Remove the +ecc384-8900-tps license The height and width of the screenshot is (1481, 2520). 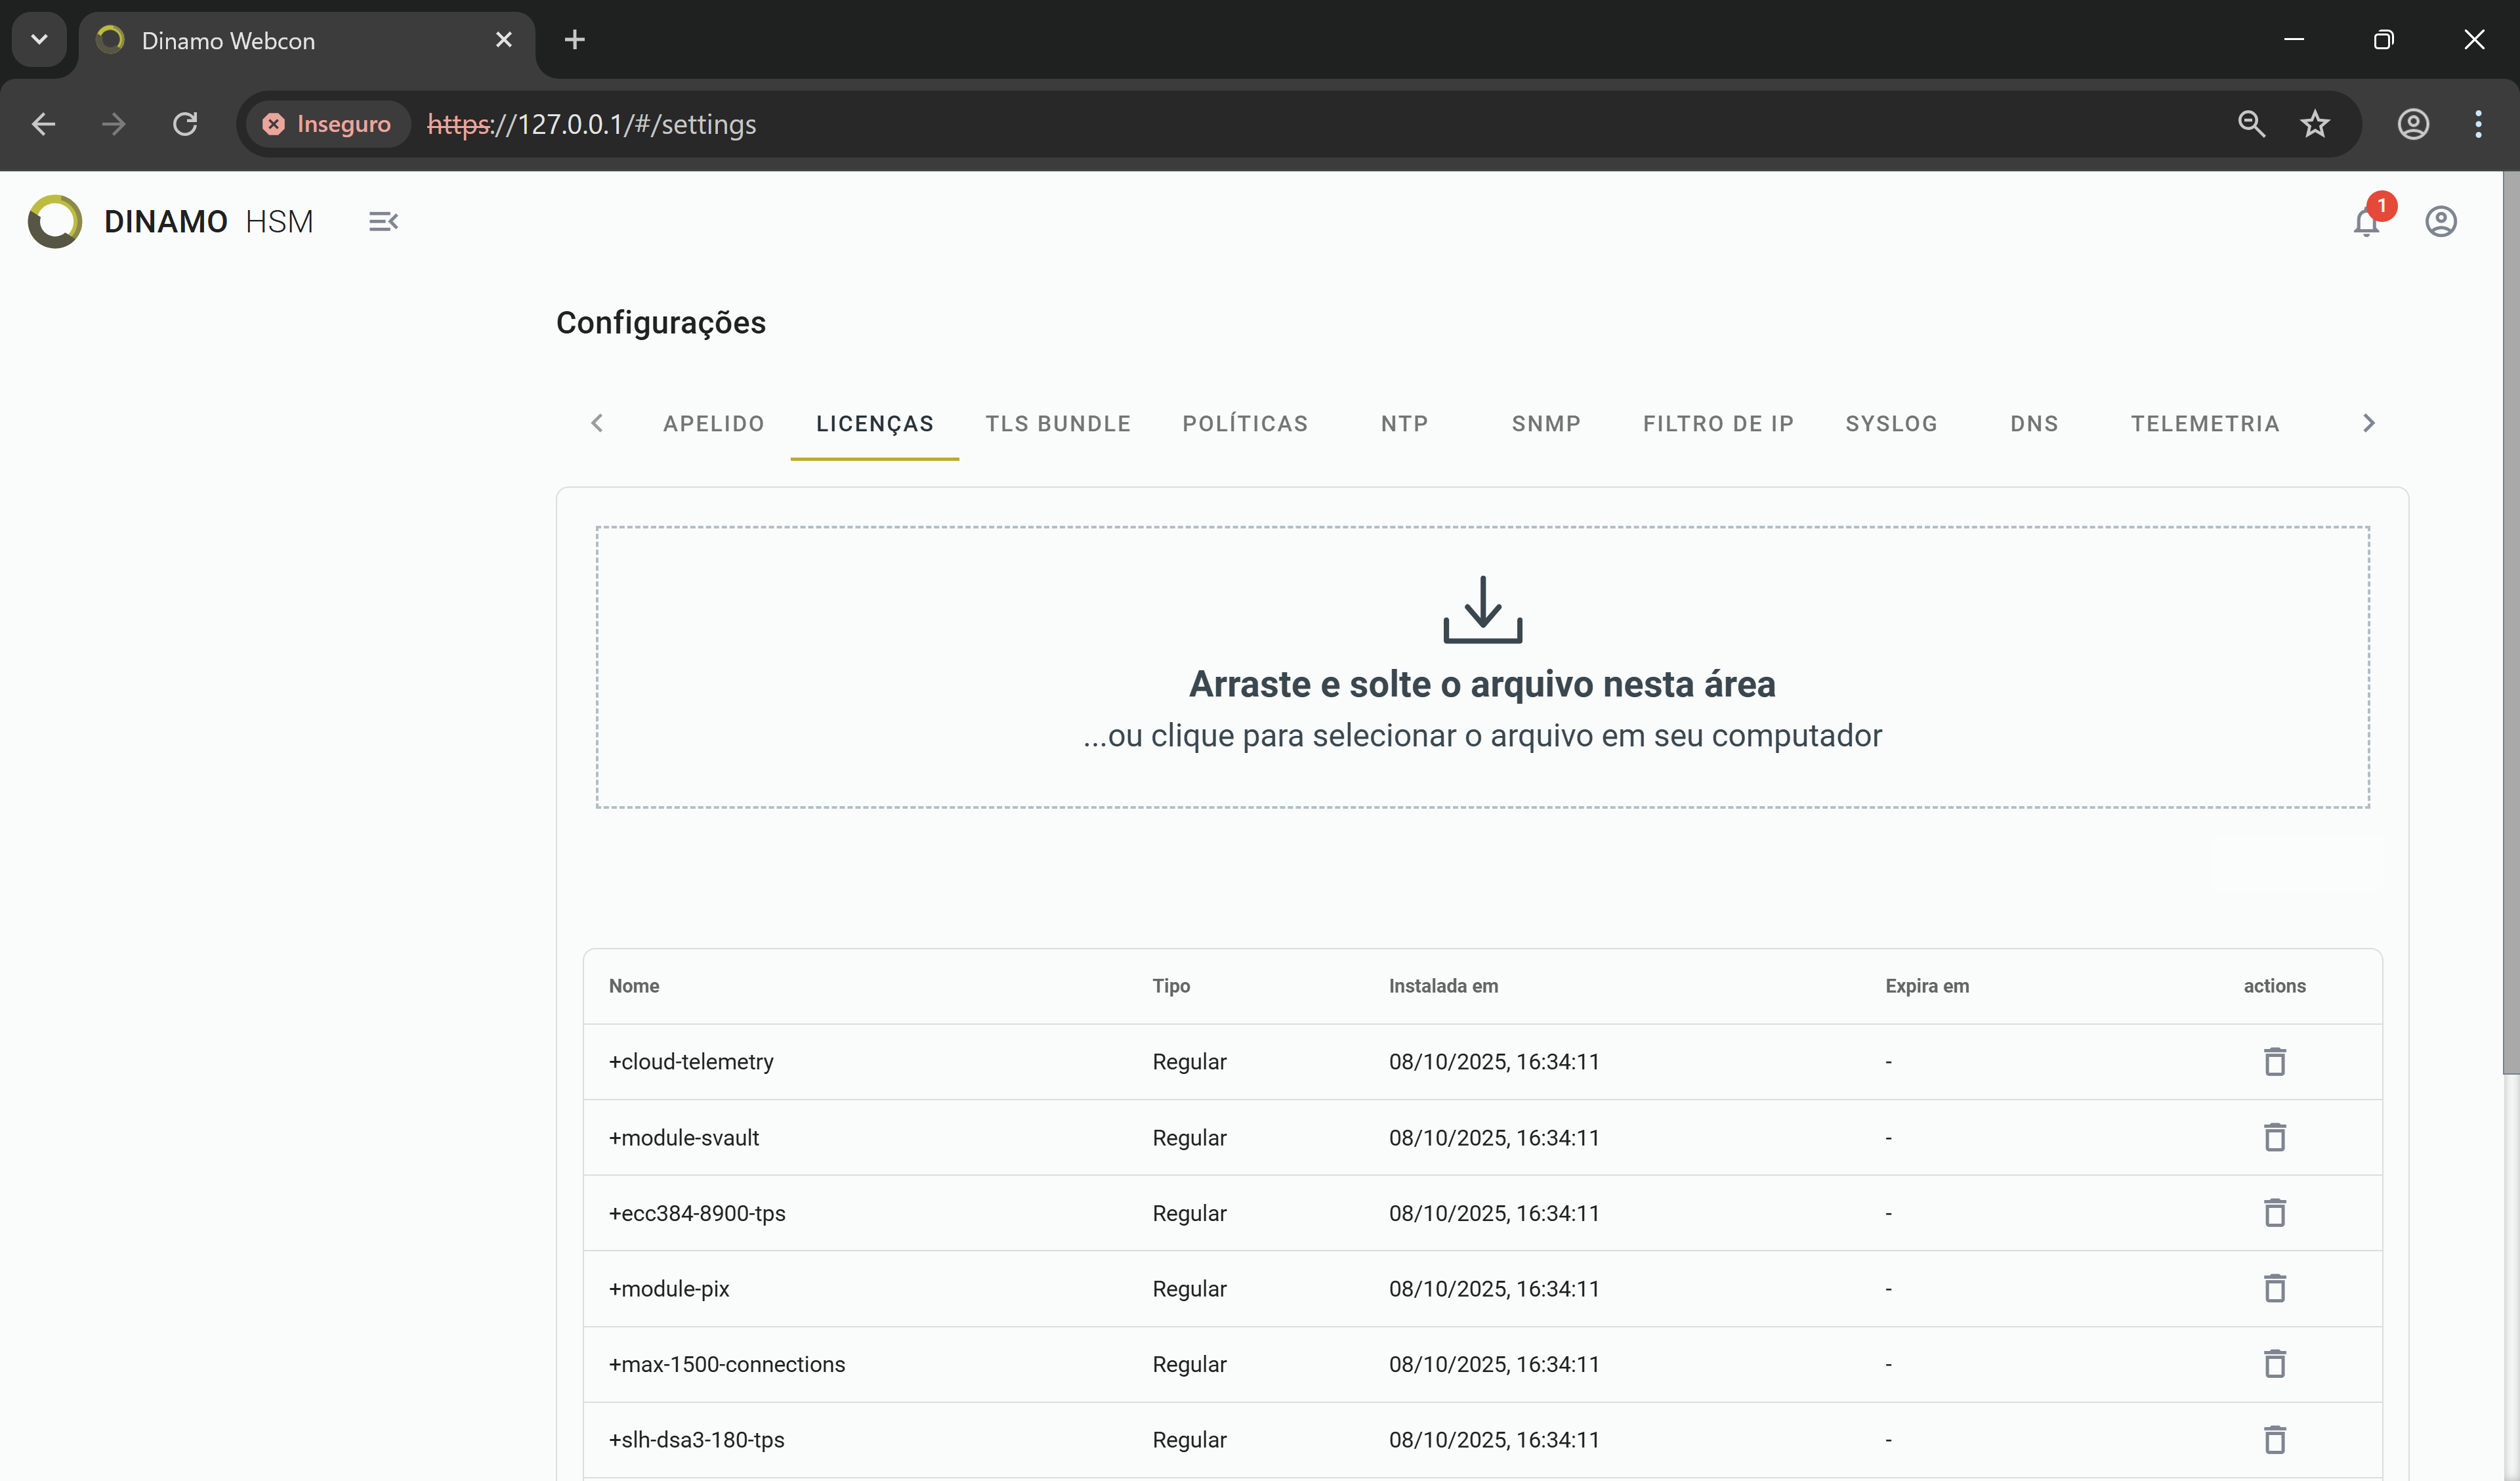click(x=2274, y=1213)
